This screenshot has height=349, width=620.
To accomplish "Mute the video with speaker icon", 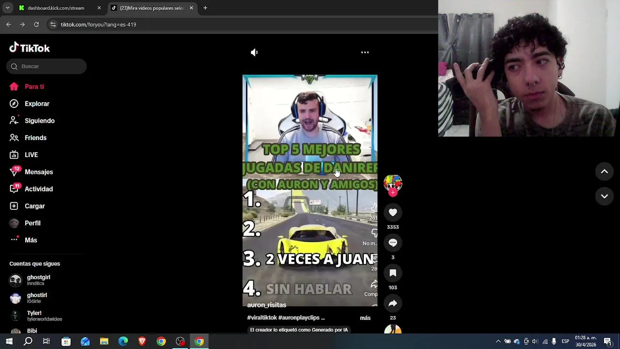I will (254, 52).
